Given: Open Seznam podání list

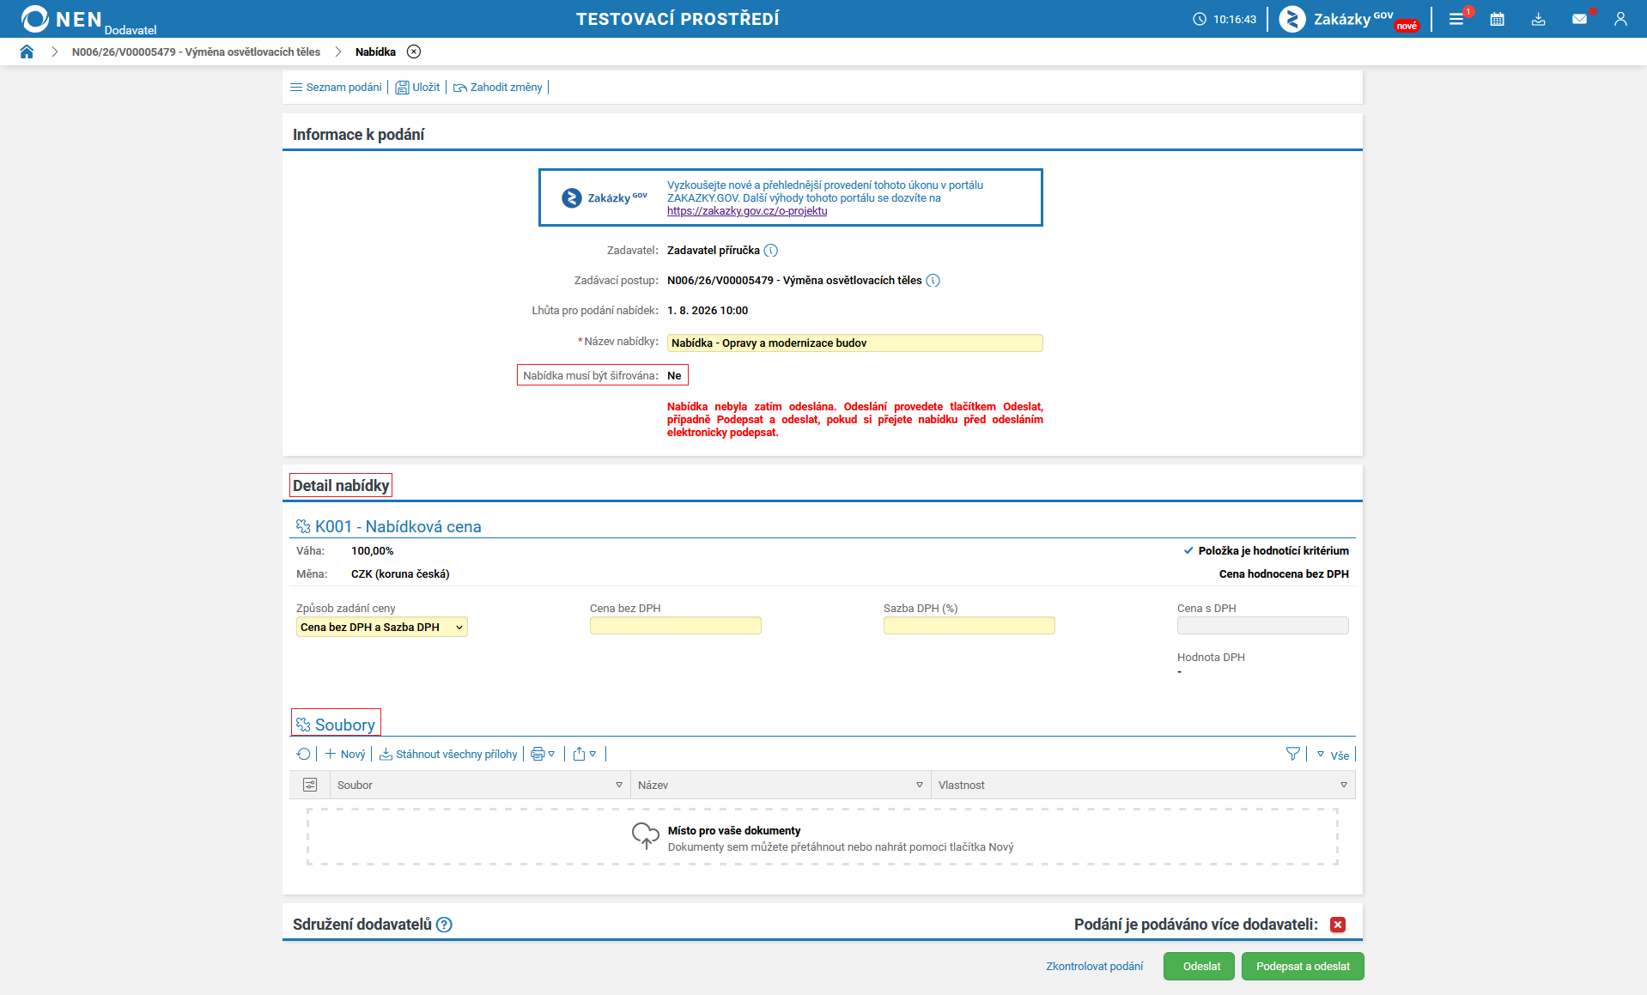Looking at the screenshot, I should point(336,88).
